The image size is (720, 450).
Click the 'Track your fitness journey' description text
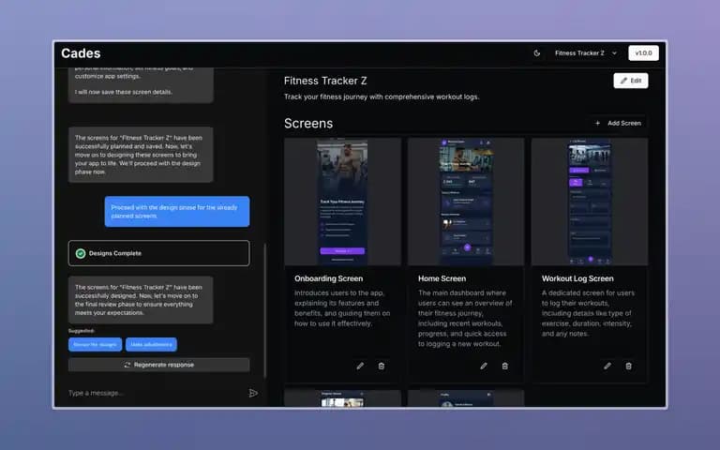pos(382,97)
